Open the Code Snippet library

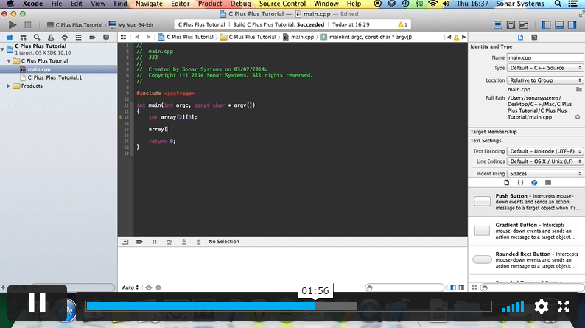point(520,183)
